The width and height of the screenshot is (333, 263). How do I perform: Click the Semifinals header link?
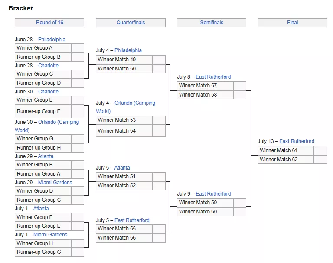212,23
